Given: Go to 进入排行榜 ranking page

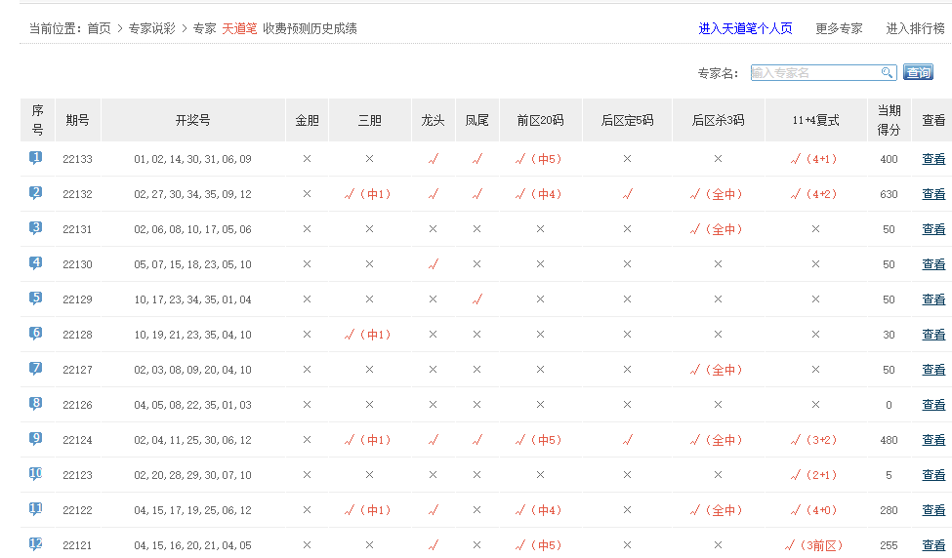Looking at the screenshot, I should tap(915, 29).
